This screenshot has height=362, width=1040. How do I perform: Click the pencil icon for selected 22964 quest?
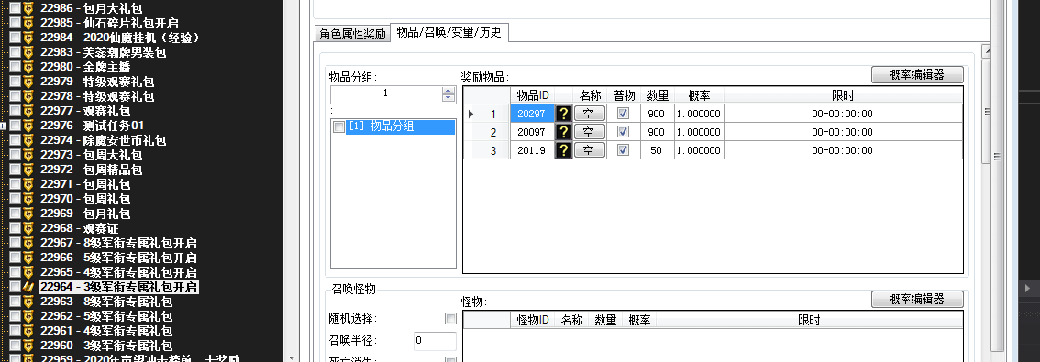[28, 287]
